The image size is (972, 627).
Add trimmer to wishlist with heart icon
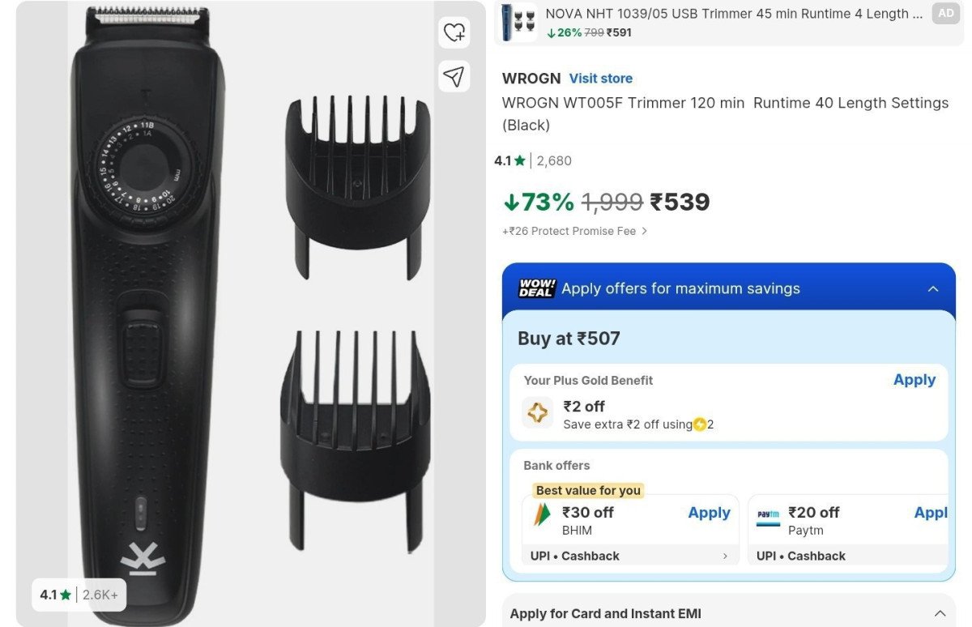454,32
